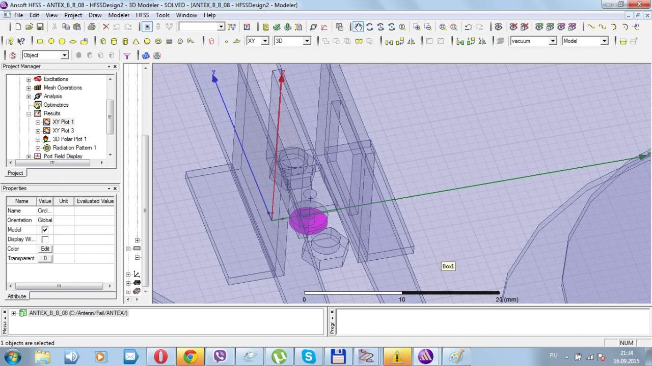Click the Transparent value button
This screenshot has height=366, width=652.
(x=45, y=258)
